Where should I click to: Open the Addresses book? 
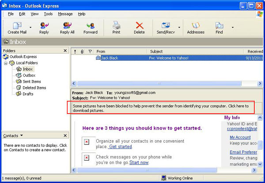(x=196, y=28)
